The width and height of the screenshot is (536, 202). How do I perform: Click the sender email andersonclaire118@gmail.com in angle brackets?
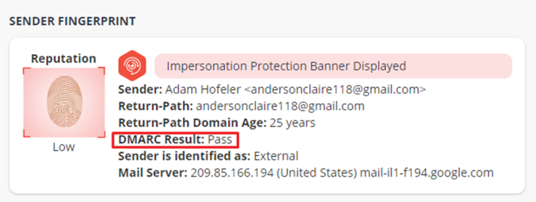335,89
